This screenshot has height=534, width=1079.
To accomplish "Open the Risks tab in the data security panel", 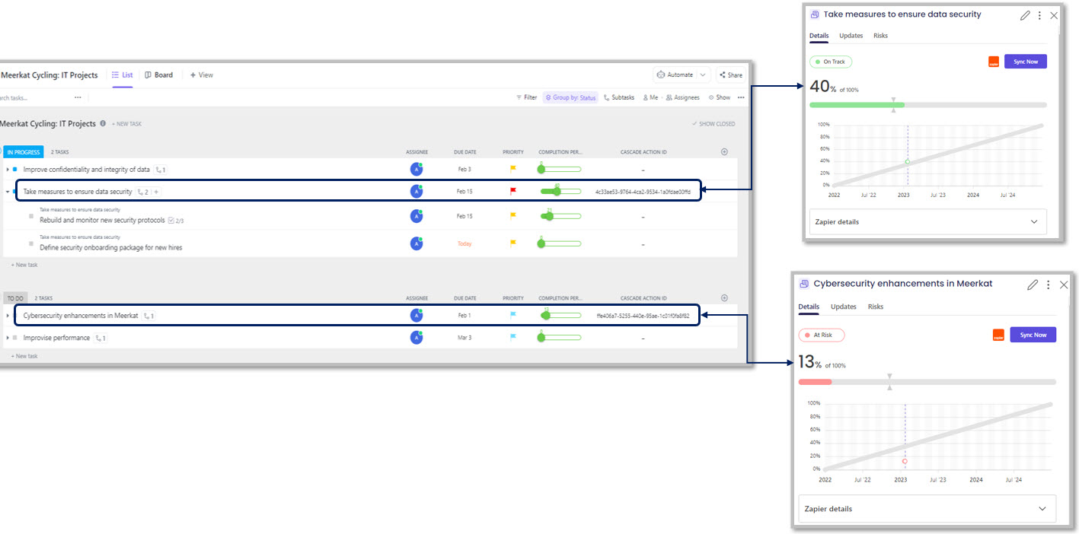I will (x=880, y=36).
